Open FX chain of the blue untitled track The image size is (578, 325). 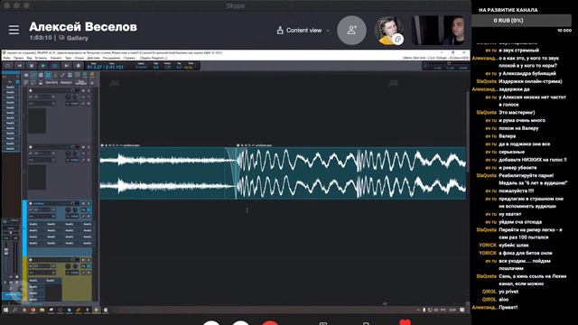84,209
